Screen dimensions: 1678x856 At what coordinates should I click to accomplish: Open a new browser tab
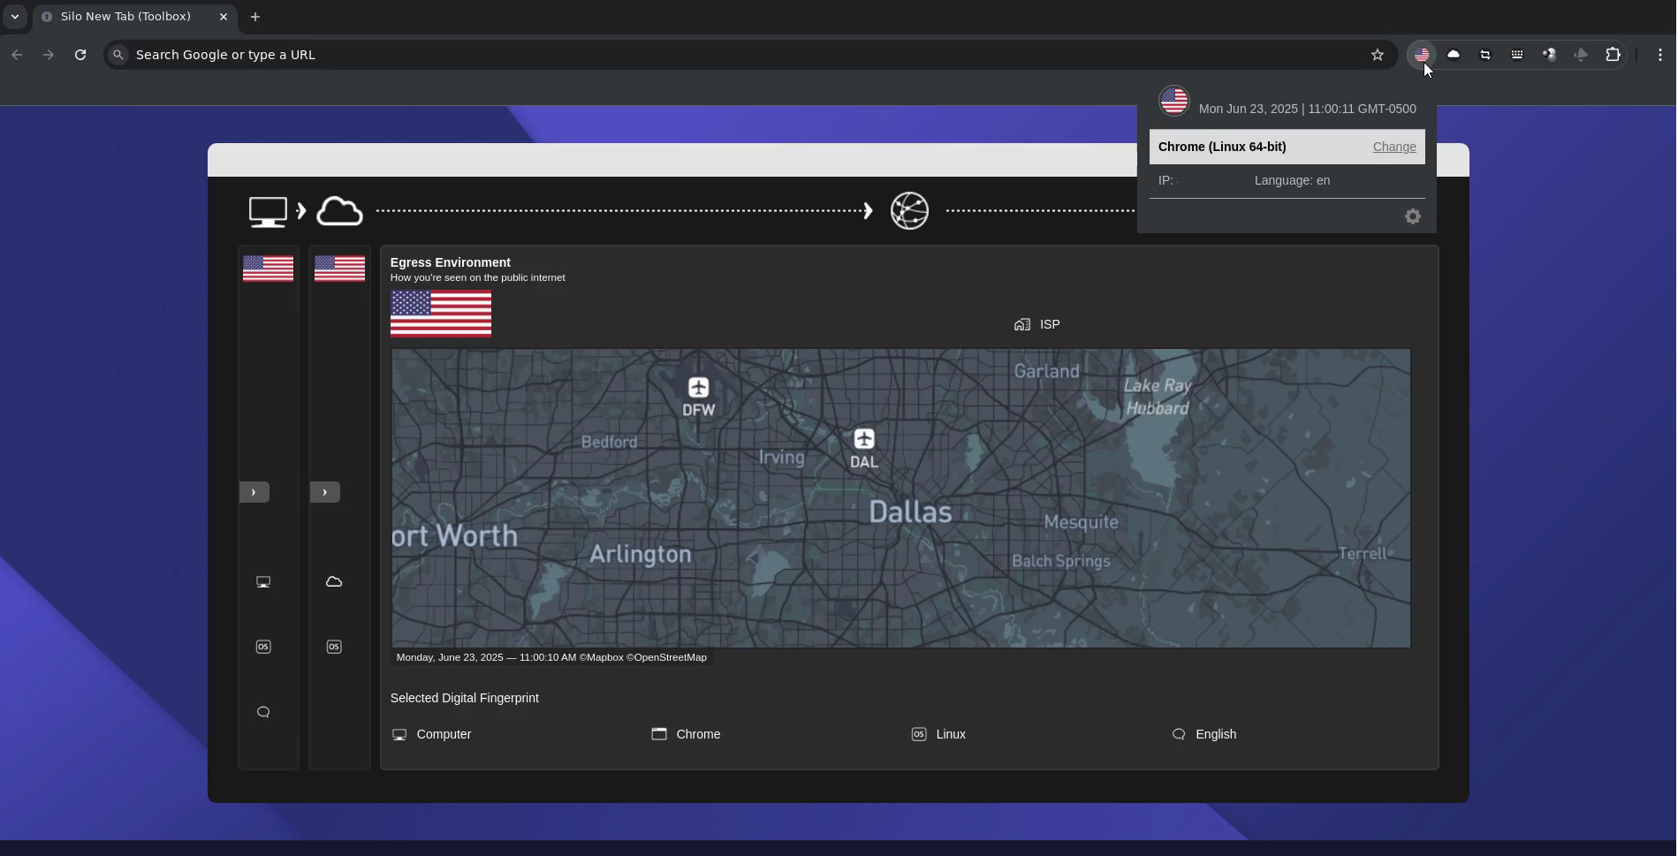[255, 17]
